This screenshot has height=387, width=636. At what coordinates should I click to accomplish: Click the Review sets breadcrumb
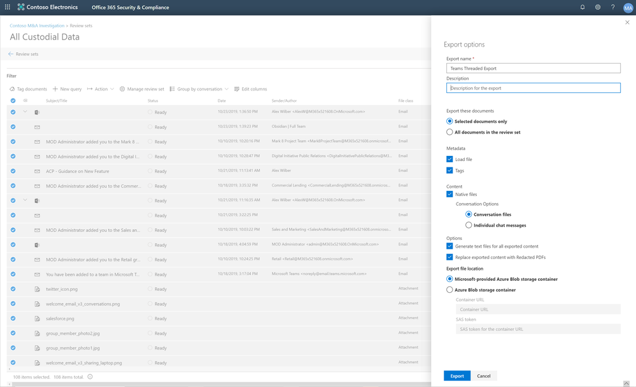pyautogui.click(x=81, y=25)
